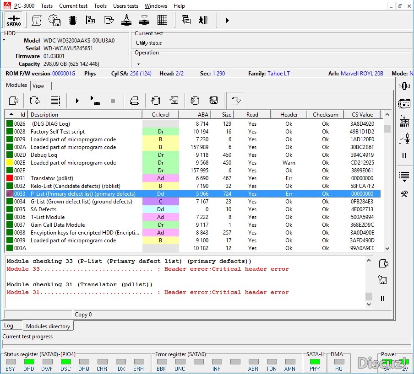Click the floppy disk with arrow icon
The image size is (414, 374).
[x=174, y=101]
